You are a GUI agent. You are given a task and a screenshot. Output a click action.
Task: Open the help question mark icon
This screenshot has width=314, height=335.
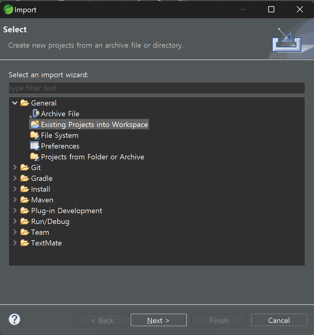(14, 319)
